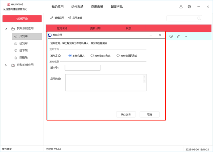Click the 发布应用 dialog logo icon
Image resolution: width=213 pixels, height=152 pixels.
click(x=50, y=35)
